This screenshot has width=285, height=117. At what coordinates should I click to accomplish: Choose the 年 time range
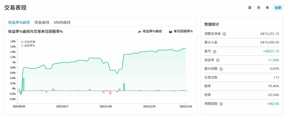[x=267, y=8]
